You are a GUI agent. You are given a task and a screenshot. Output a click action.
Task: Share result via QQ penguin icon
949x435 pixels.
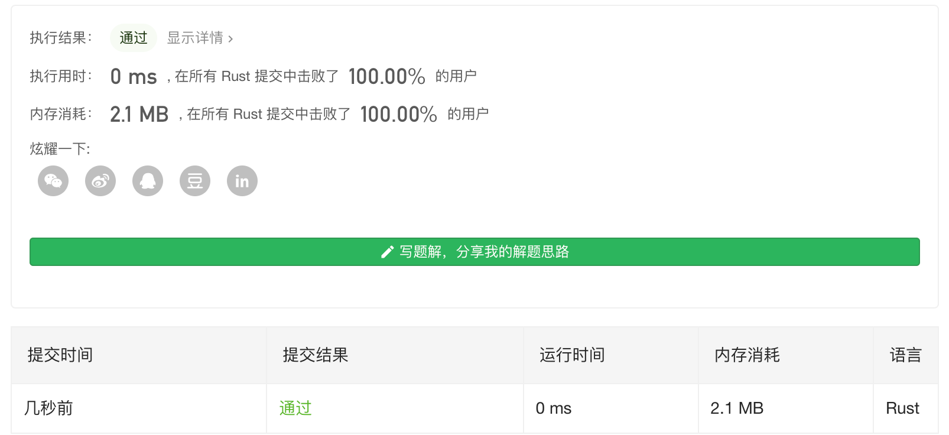click(148, 181)
